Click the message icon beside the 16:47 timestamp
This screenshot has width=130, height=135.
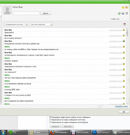[x=124, y=47]
